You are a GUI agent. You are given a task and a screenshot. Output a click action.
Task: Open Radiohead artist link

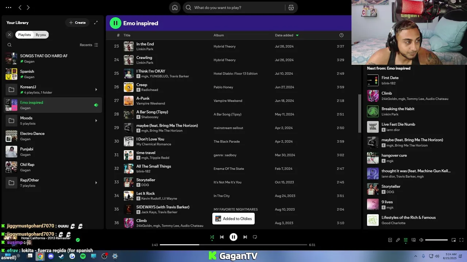tap(150, 90)
